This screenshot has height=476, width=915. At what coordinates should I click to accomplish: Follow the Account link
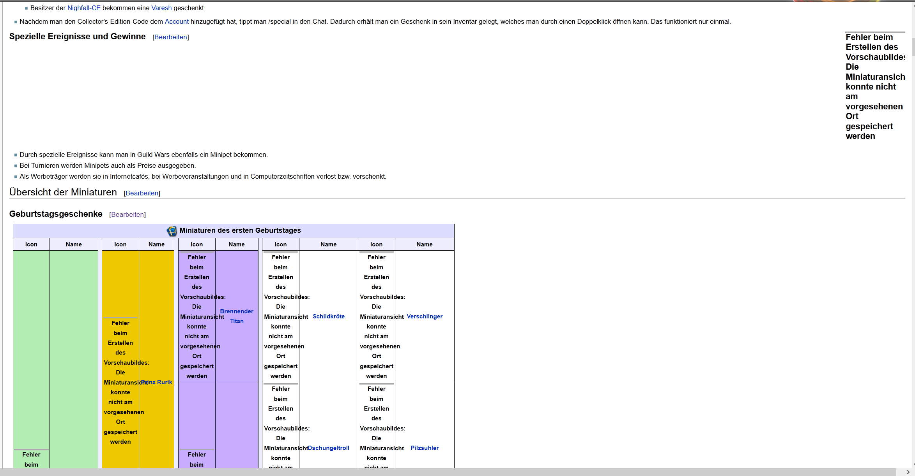pyautogui.click(x=177, y=21)
